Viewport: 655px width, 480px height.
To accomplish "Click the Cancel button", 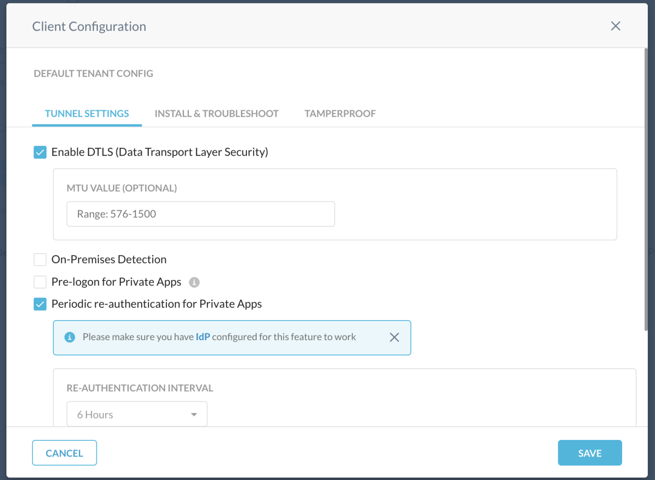I will 64,453.
